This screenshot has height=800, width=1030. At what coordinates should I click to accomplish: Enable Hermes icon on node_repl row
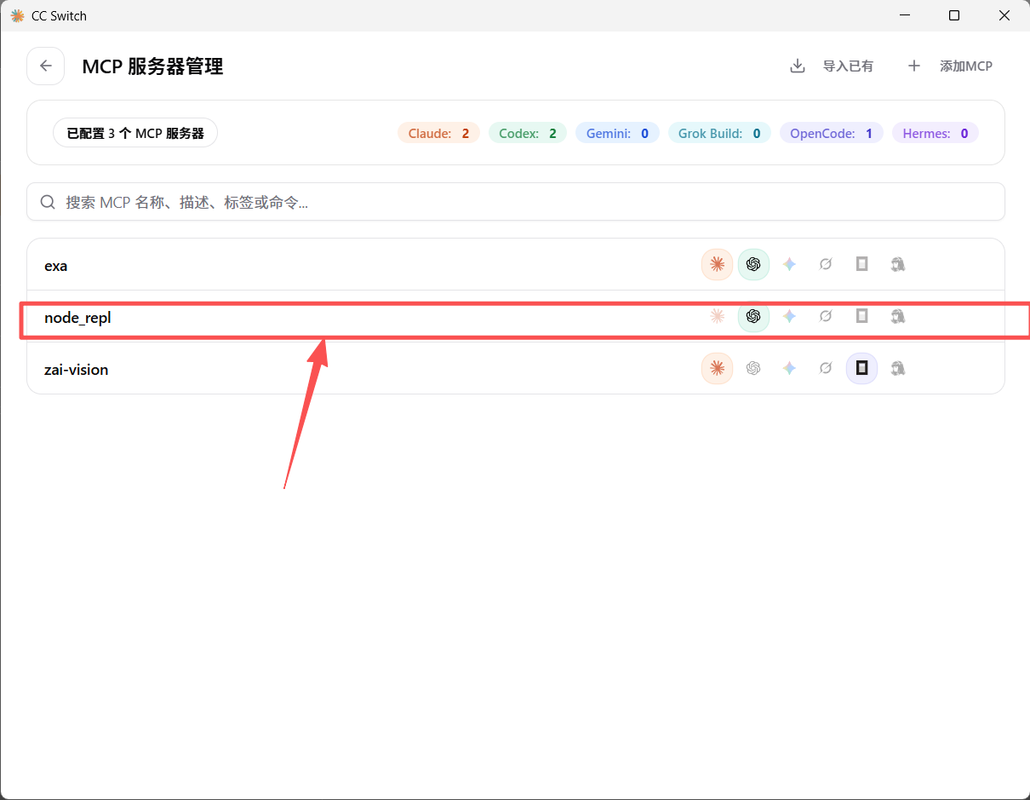coord(897,316)
